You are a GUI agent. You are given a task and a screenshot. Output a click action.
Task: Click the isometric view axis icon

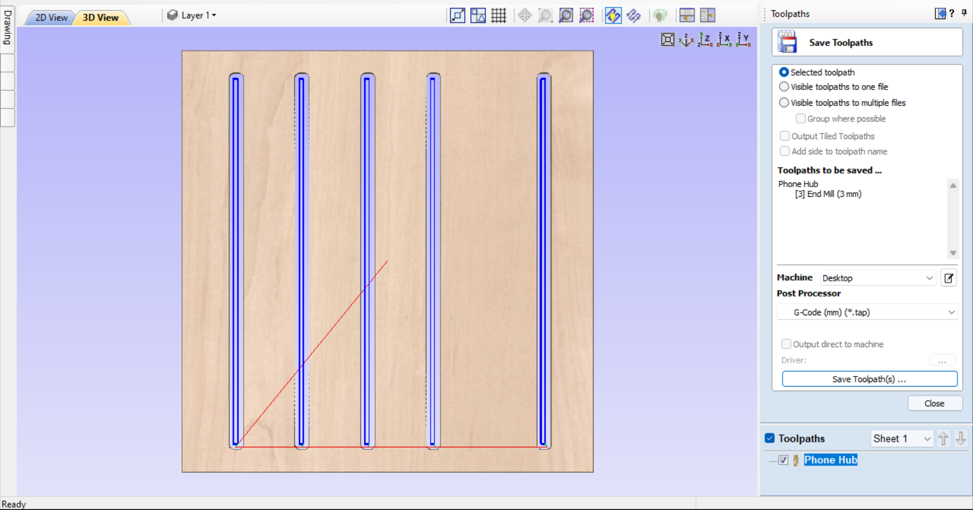686,40
